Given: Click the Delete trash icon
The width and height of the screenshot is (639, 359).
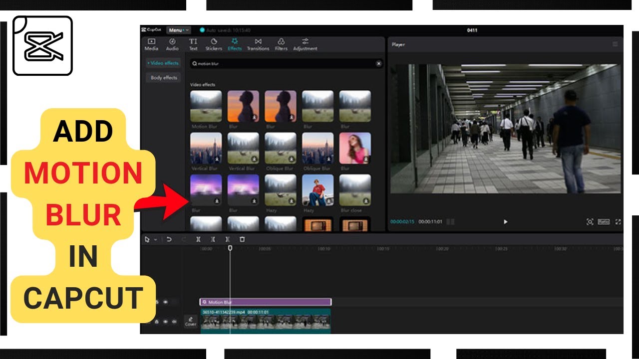Looking at the screenshot, I should 242,239.
